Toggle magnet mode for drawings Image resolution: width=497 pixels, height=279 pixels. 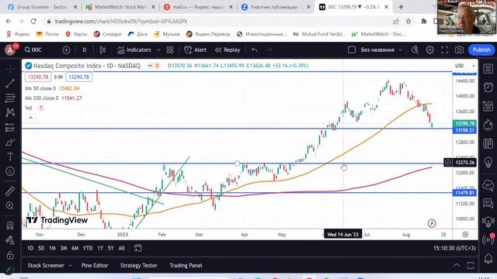tap(10, 226)
